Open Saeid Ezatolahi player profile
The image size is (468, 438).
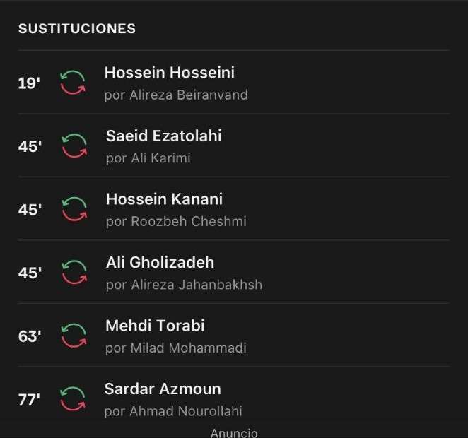[x=163, y=136]
